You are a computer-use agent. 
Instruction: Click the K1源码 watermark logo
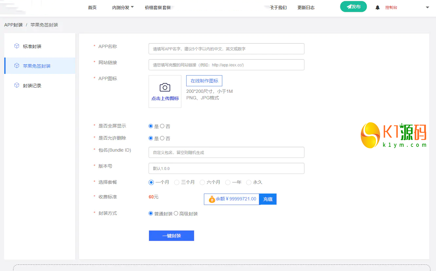tap(394, 136)
